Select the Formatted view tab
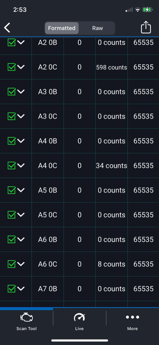 pos(62,28)
